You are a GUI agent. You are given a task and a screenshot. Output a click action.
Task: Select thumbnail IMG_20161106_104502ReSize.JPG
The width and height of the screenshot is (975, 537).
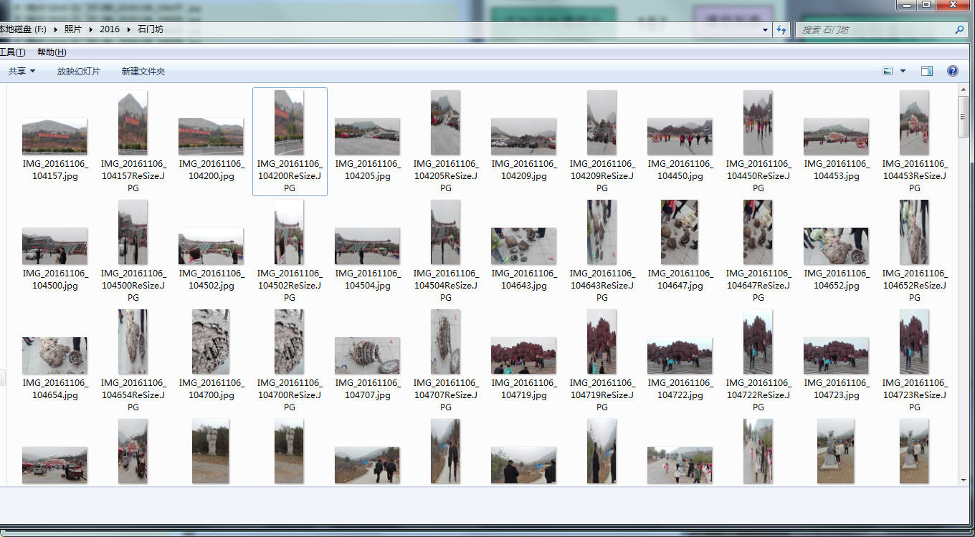289,232
